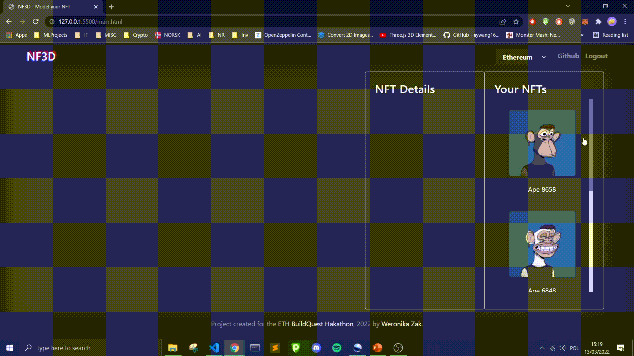Viewport: 634px width, 356px height.
Task: Open the Windows notification center
Action: coord(620,348)
